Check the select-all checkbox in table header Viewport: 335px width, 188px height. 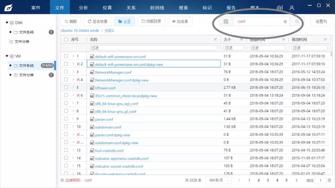[66, 39]
